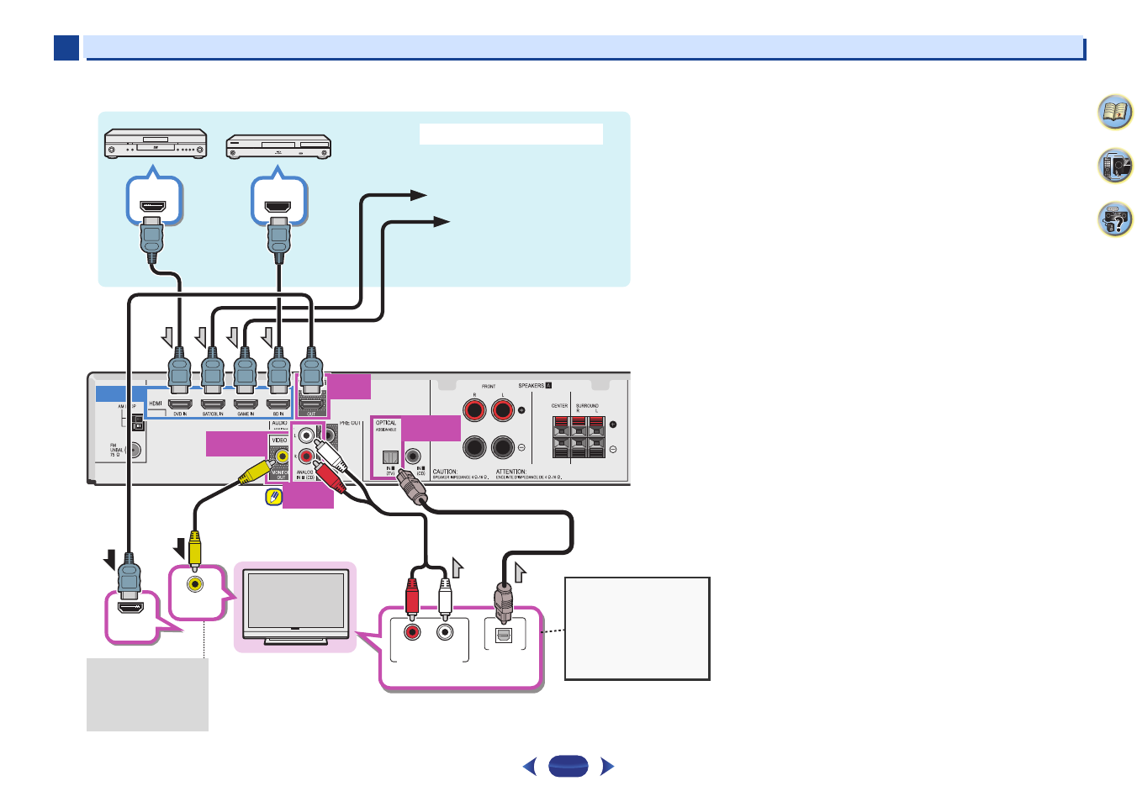This screenshot has height=802, width=1137.
Task: Click the 'CAUTION:' text
Action: [445, 472]
